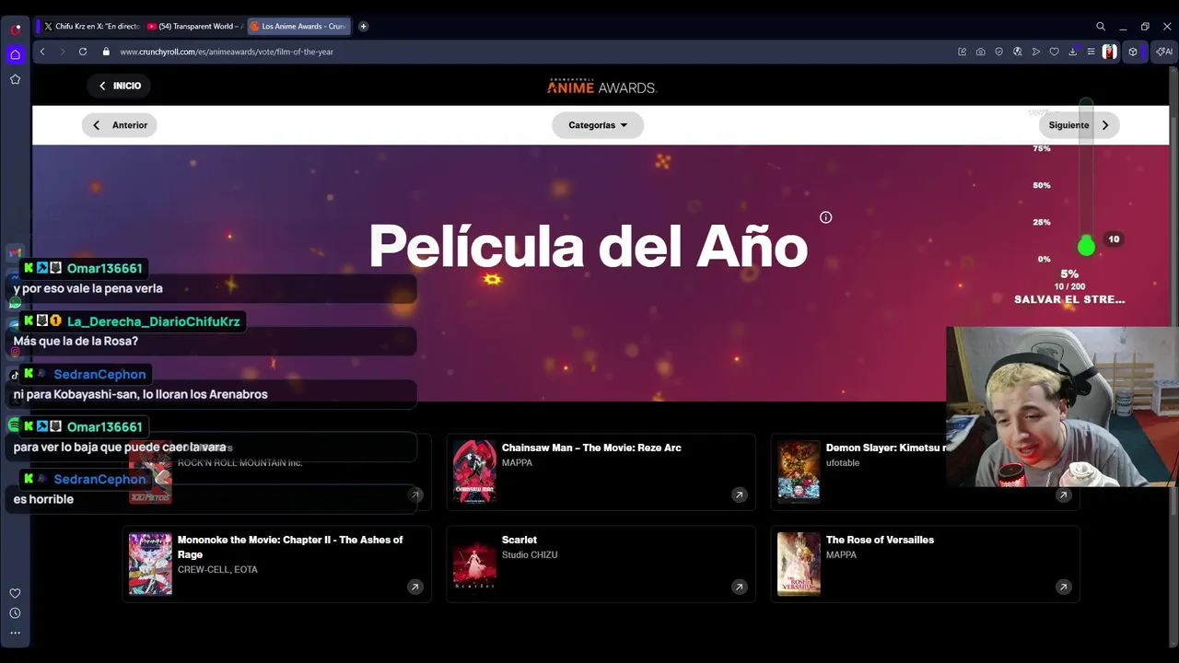Open the page edit/note icon in address bar
This screenshot has width=1179, height=663.
click(x=963, y=52)
